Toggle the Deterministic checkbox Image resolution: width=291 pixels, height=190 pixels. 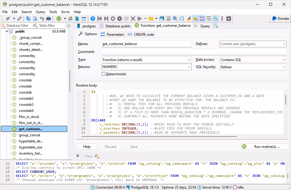pos(104,74)
